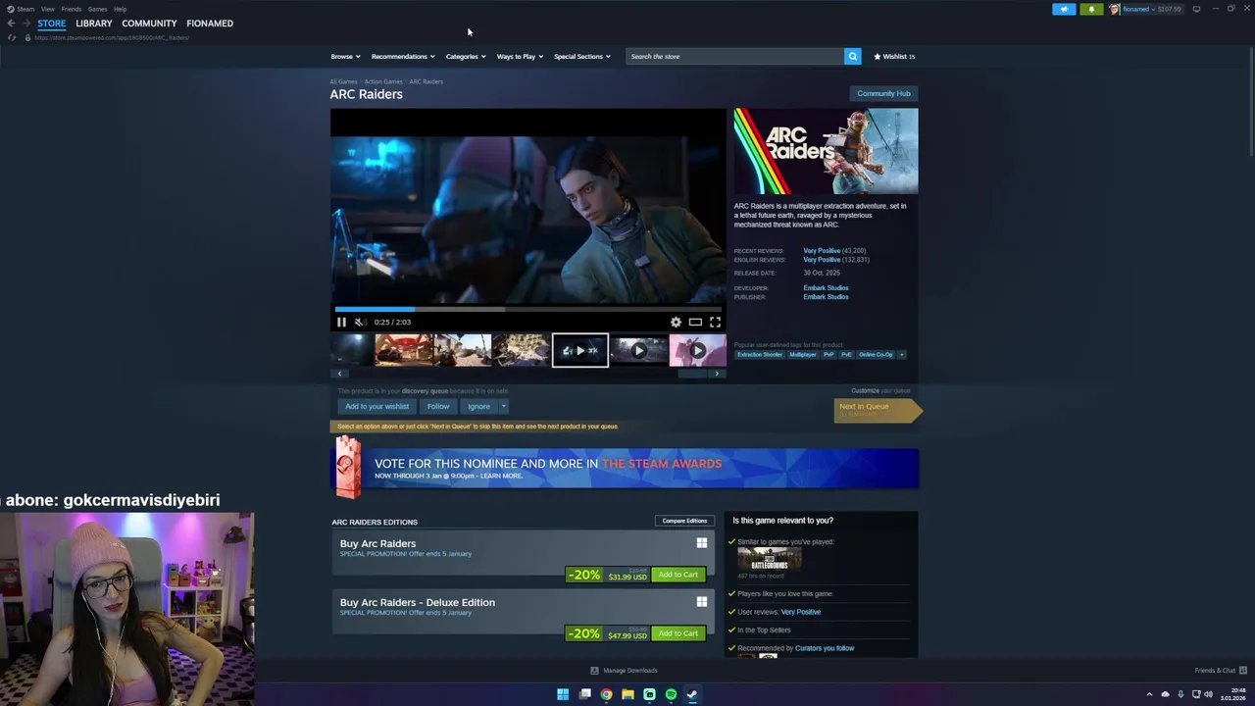
Task: Open Manage Downloads in bottom bar
Action: 625,671
